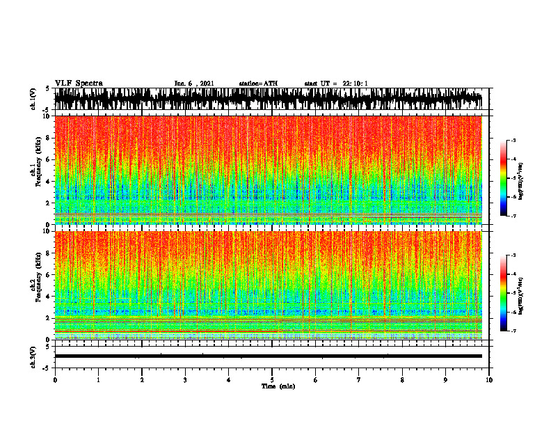Click the "Time (min)" axis title
Viewport: 551px width, 426px height.
click(278, 386)
